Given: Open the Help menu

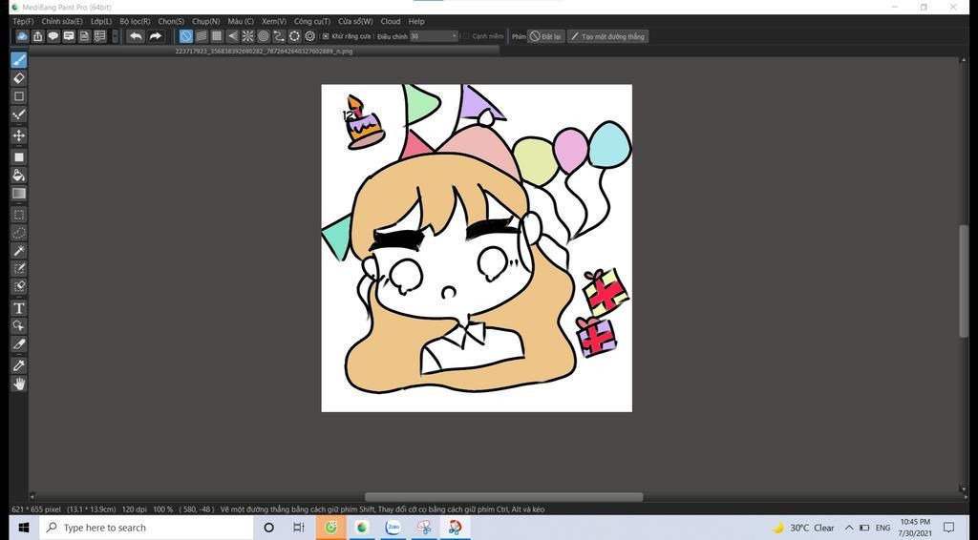Looking at the screenshot, I should (x=416, y=21).
